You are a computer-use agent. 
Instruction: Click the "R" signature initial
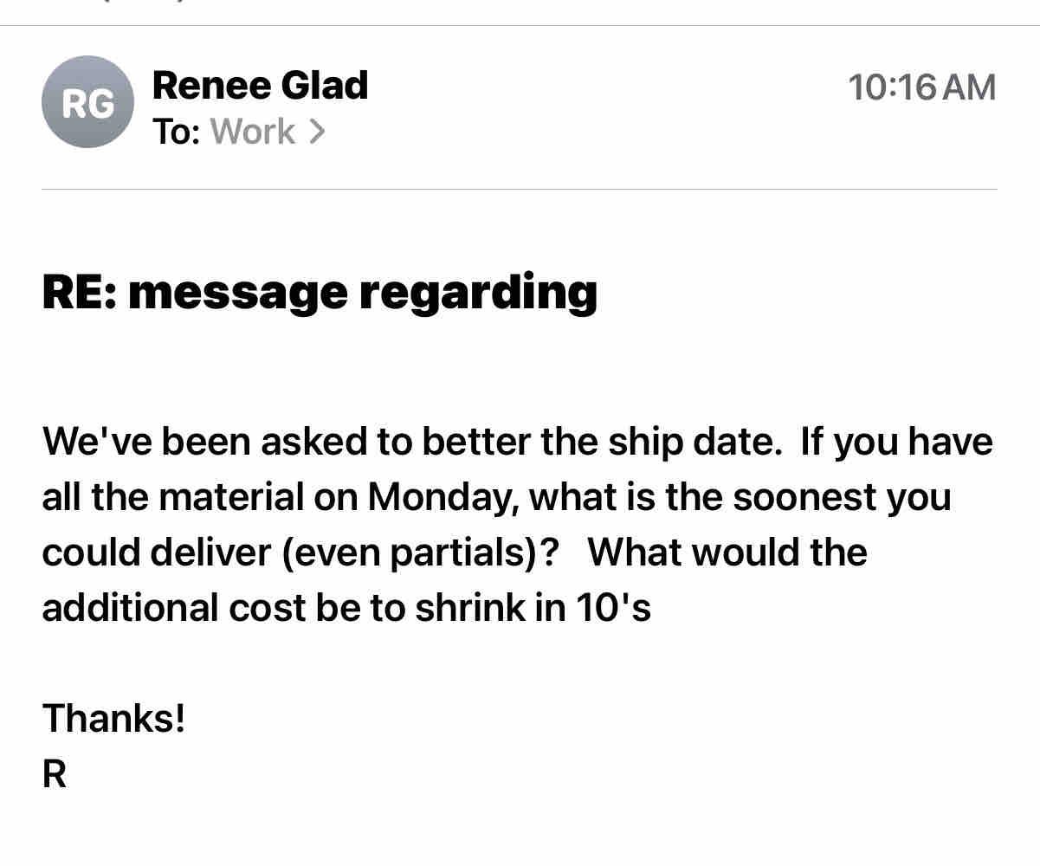click(x=54, y=774)
